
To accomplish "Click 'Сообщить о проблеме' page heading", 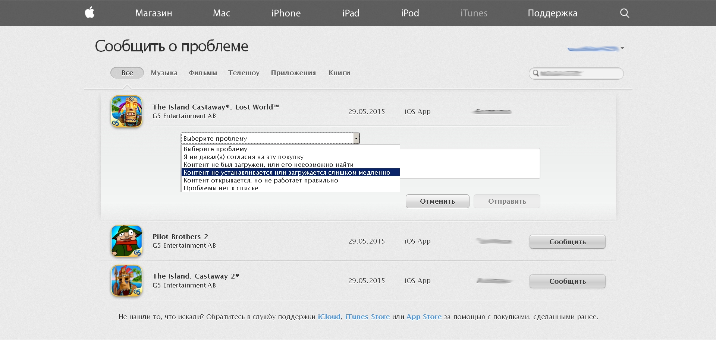I will 172,46.
